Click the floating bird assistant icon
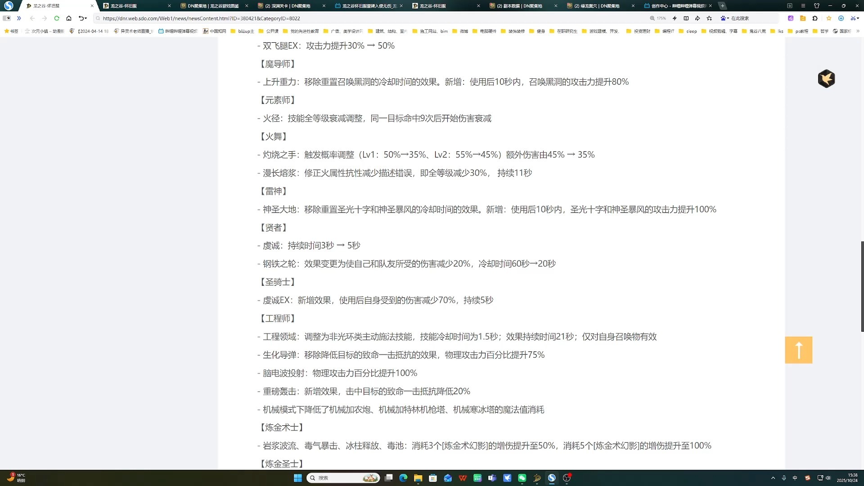This screenshot has width=864, height=486. pyautogui.click(x=826, y=79)
